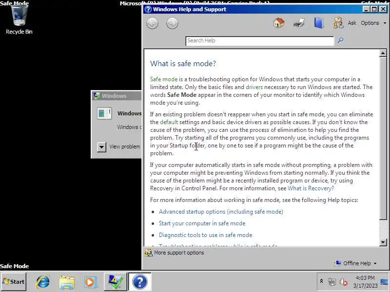This screenshot has height=292, width=390.
Task: Select the Help and Support taskbar button
Action: click(x=139, y=282)
